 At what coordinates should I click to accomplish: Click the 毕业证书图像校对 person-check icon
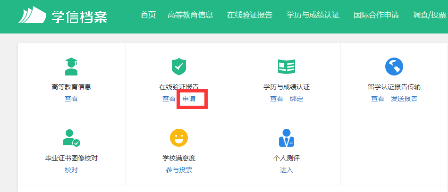pyautogui.click(x=71, y=138)
